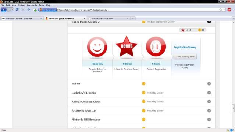Image resolution: width=235 pixels, height=132 pixels.
Task: Open the View menu
Action: [x=14, y=5]
